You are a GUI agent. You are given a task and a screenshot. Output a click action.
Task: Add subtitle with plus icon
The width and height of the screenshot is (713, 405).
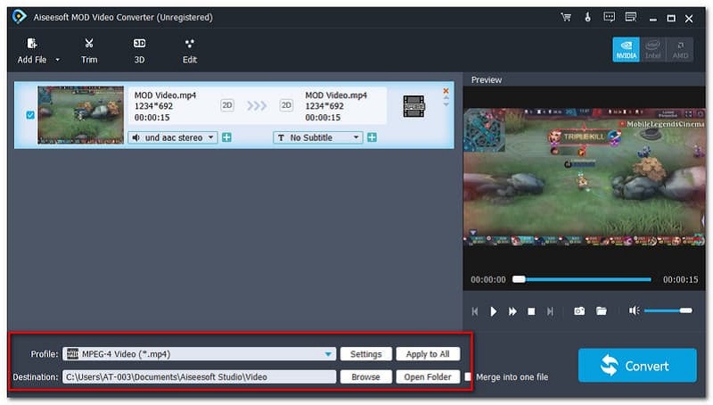(372, 137)
